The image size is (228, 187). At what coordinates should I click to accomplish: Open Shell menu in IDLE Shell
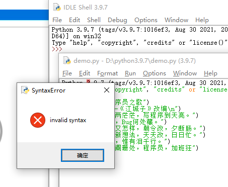[x=94, y=20]
